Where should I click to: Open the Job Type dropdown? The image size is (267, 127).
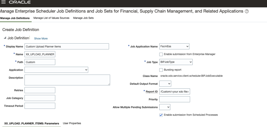pos(176,62)
